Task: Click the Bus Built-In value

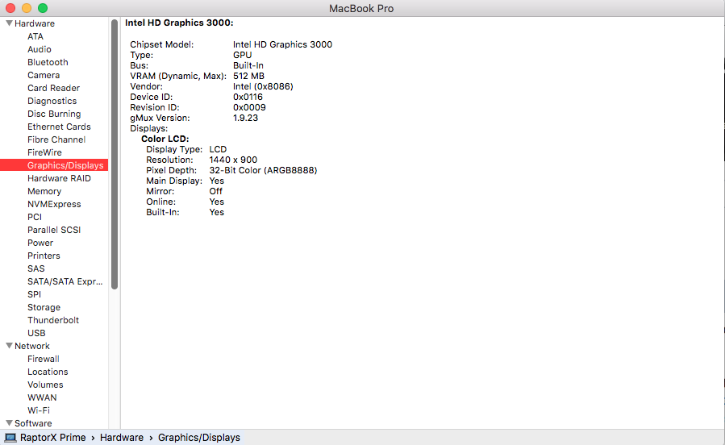Action: pyautogui.click(x=248, y=65)
